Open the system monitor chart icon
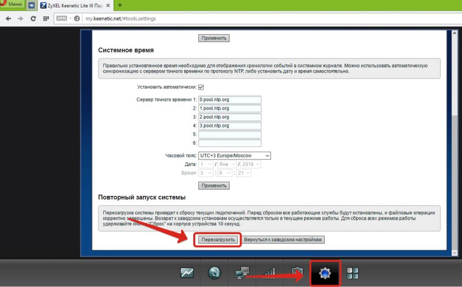 pyautogui.click(x=187, y=273)
